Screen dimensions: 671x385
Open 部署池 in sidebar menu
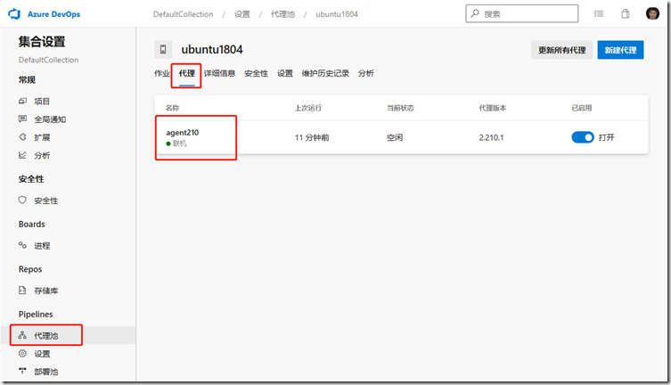click(46, 372)
